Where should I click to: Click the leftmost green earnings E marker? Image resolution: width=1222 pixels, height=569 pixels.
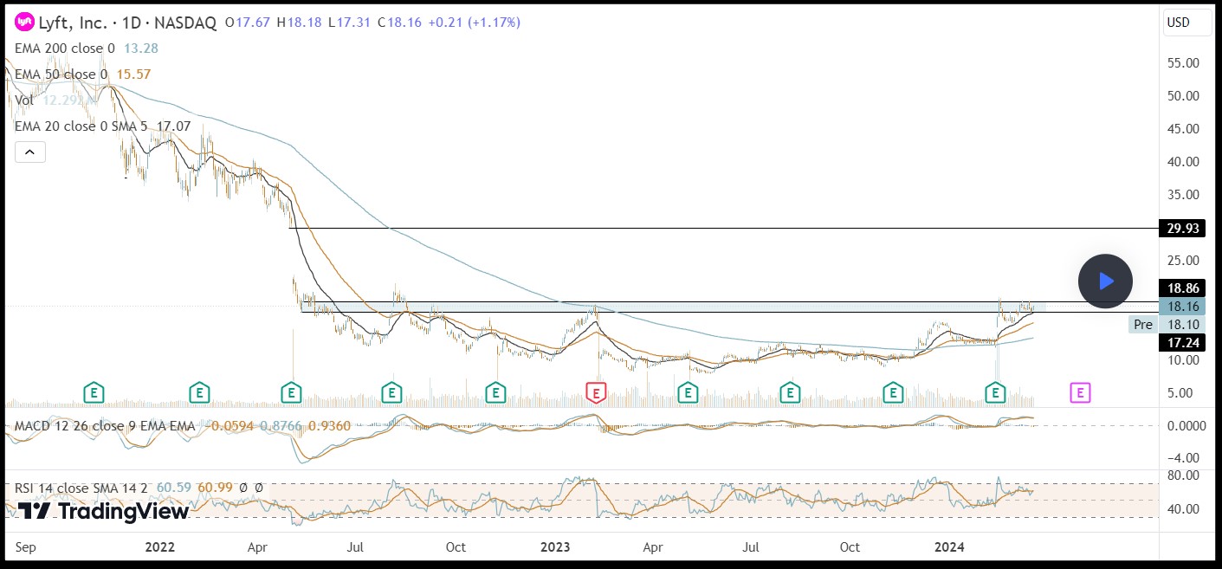coord(94,393)
